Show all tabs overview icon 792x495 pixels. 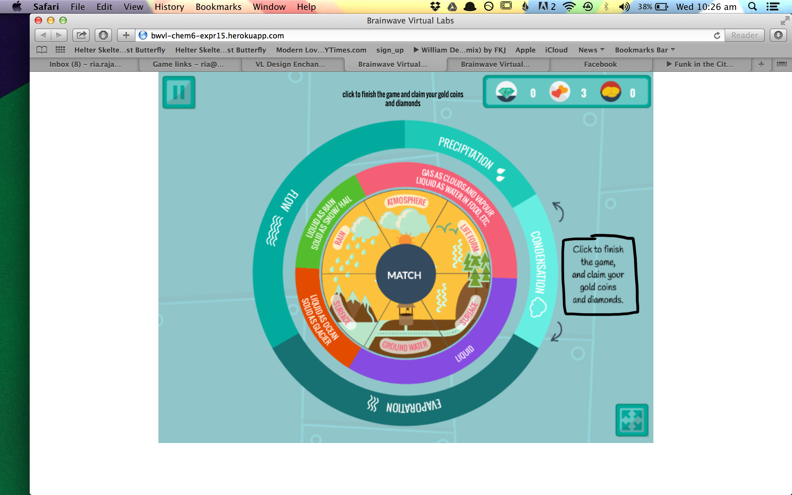[781, 64]
